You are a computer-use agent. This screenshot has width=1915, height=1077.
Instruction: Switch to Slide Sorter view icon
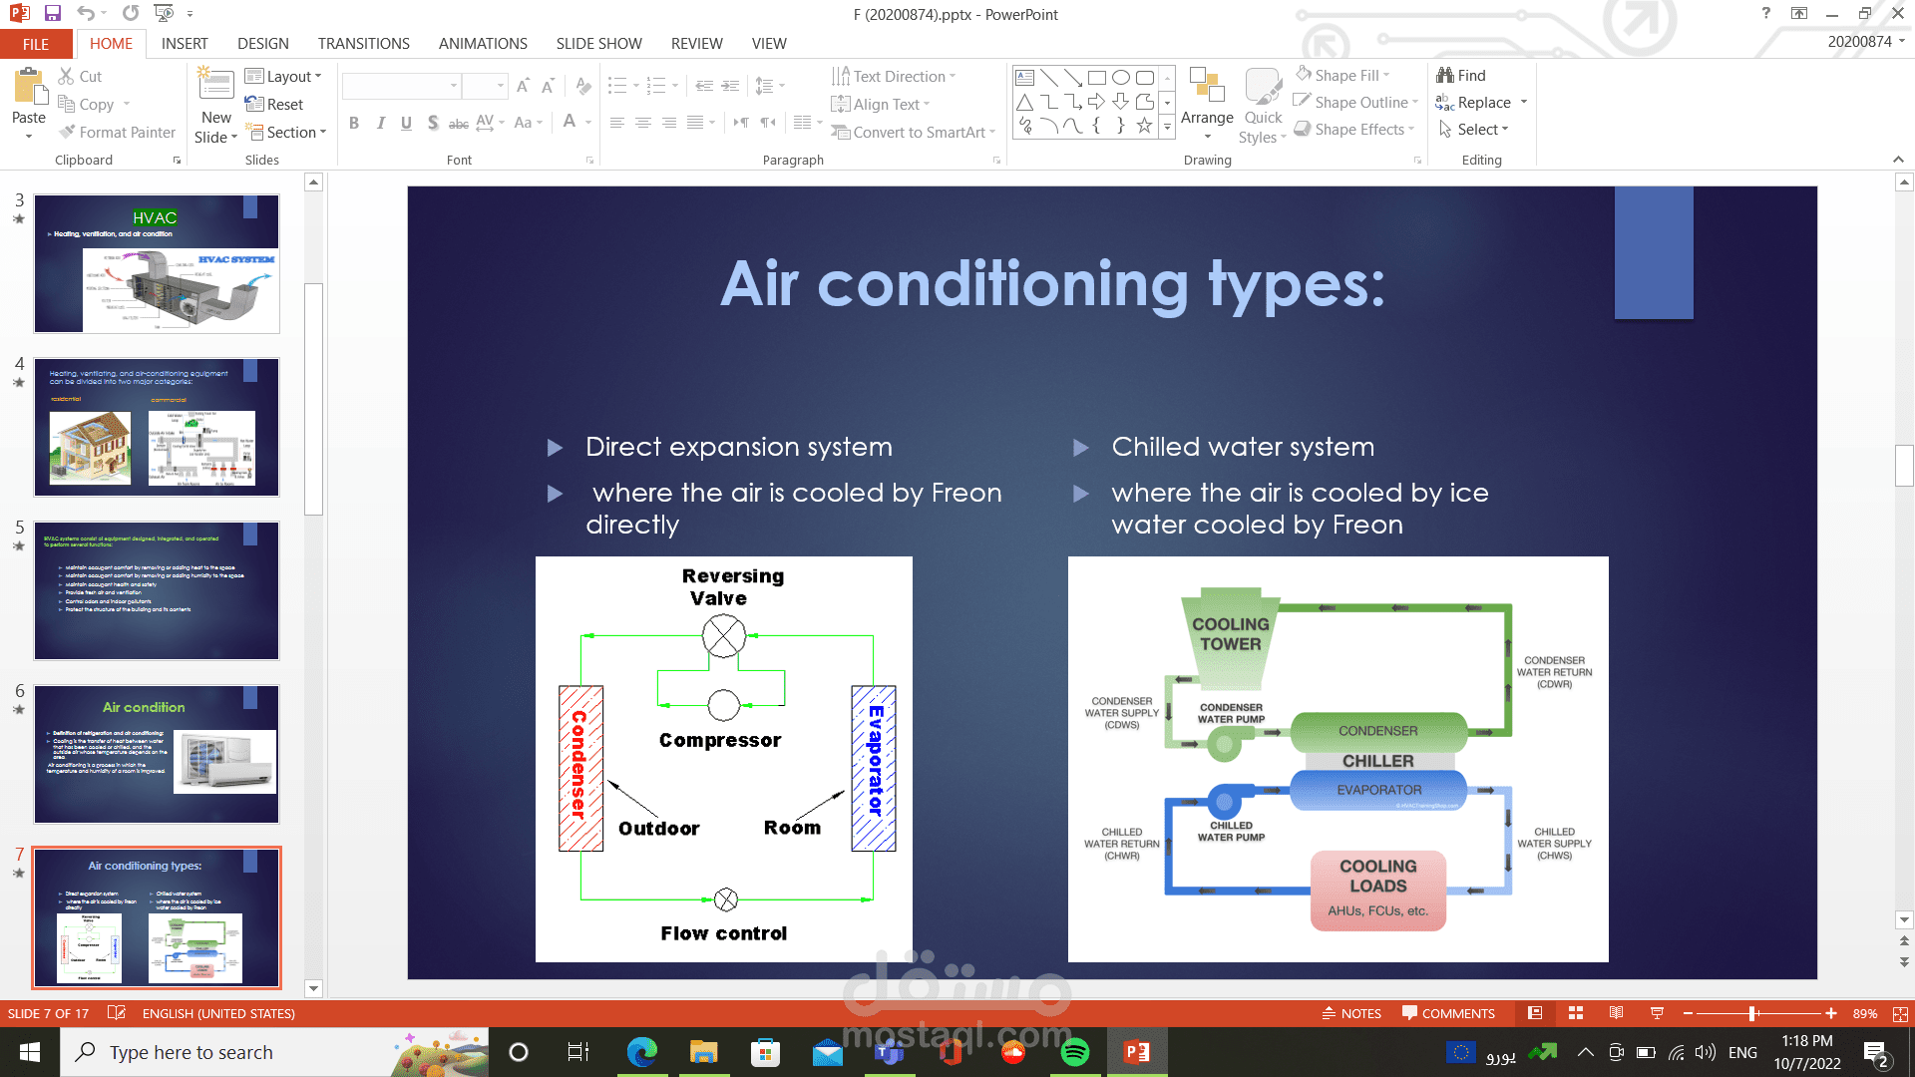1576,1013
